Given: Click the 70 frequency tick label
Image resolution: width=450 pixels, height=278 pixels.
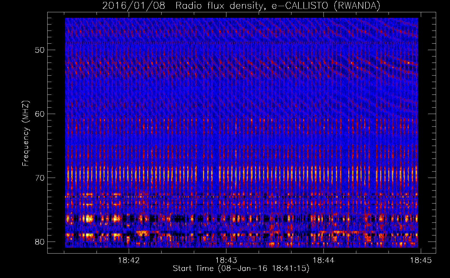Looking at the screenshot, I should pos(40,178).
